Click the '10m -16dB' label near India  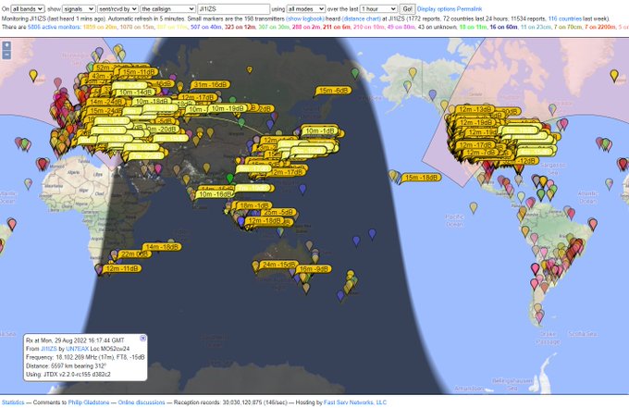[215, 194]
